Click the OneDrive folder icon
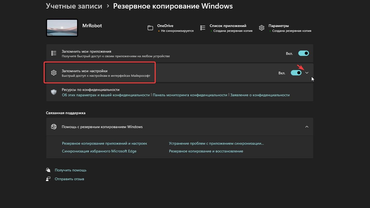Image resolution: width=370 pixels, height=208 pixels. coord(150,28)
